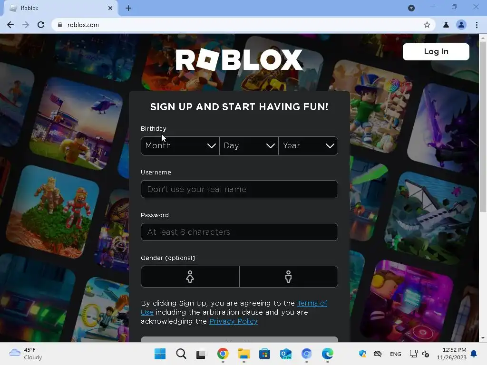Open Google Chrome from the taskbar
Screen dimensions: 487x365
(223, 354)
